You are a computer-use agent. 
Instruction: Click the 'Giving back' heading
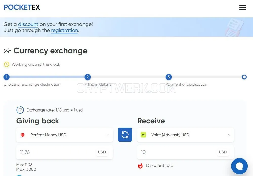click(38, 121)
